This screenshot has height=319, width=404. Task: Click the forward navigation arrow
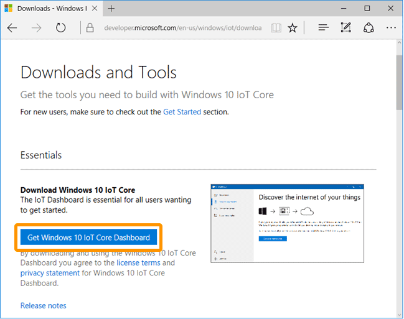click(x=36, y=28)
